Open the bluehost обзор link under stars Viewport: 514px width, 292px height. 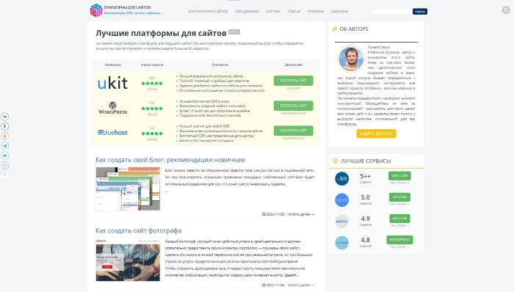(152, 139)
